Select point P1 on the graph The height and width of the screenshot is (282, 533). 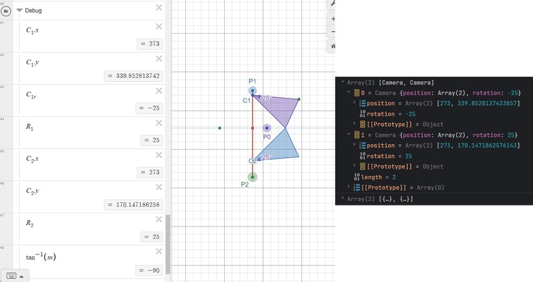click(x=252, y=91)
